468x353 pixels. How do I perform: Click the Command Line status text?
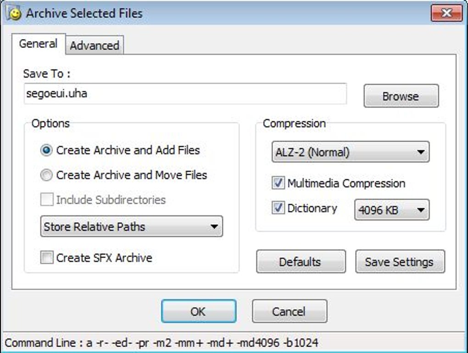[162, 343]
